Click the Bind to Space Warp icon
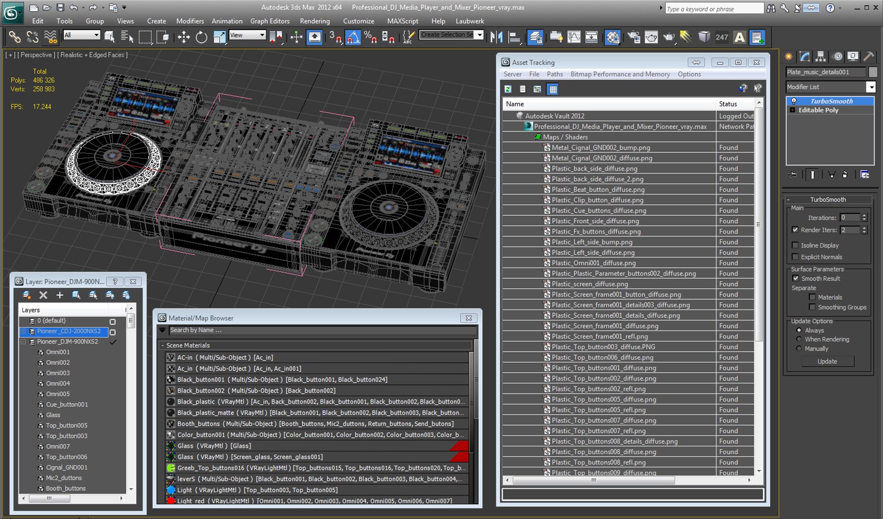The width and height of the screenshot is (883, 519). coord(50,37)
